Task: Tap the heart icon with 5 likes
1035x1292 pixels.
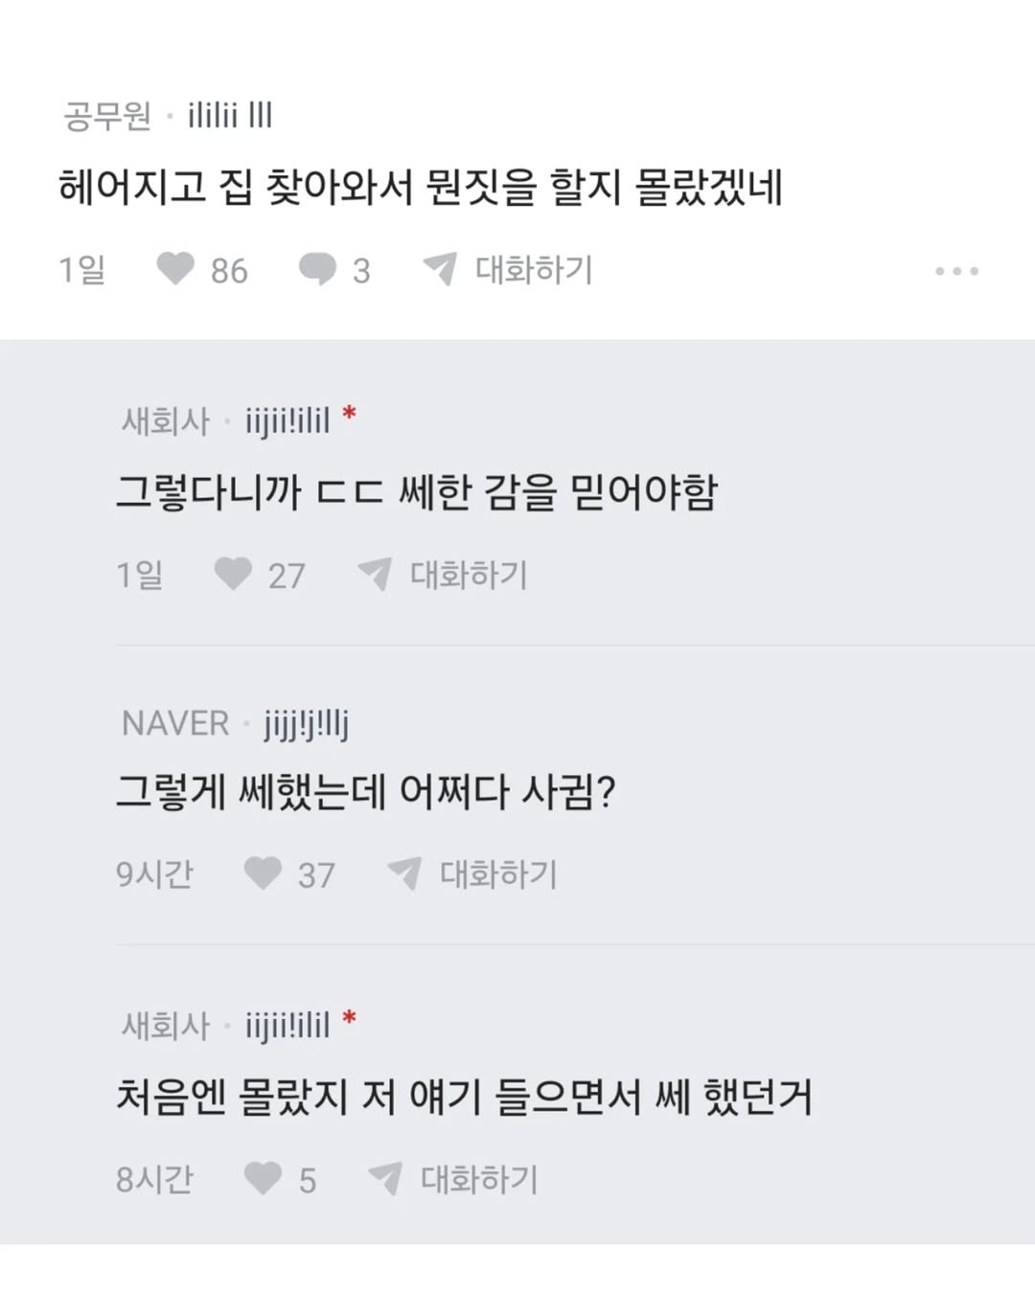Action: click(263, 1179)
